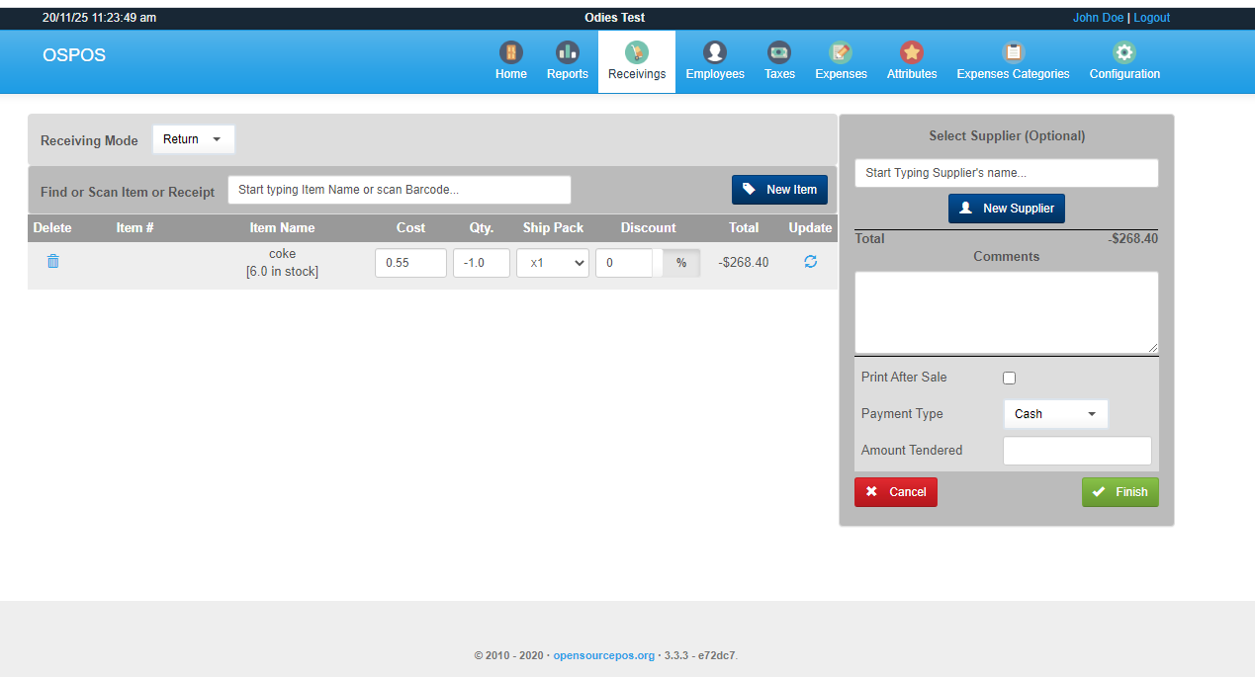This screenshot has width=1255, height=677.
Task: Click inside the Comments text area
Action: tap(1007, 312)
